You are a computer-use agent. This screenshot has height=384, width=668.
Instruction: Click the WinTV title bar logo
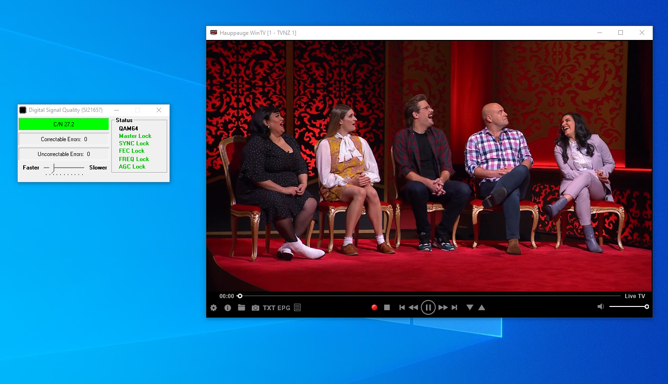214,33
